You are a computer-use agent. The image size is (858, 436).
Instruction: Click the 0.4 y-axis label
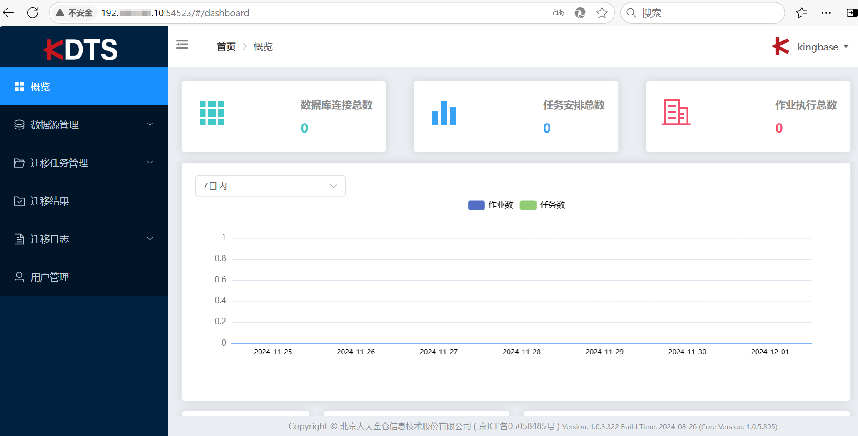pos(220,301)
